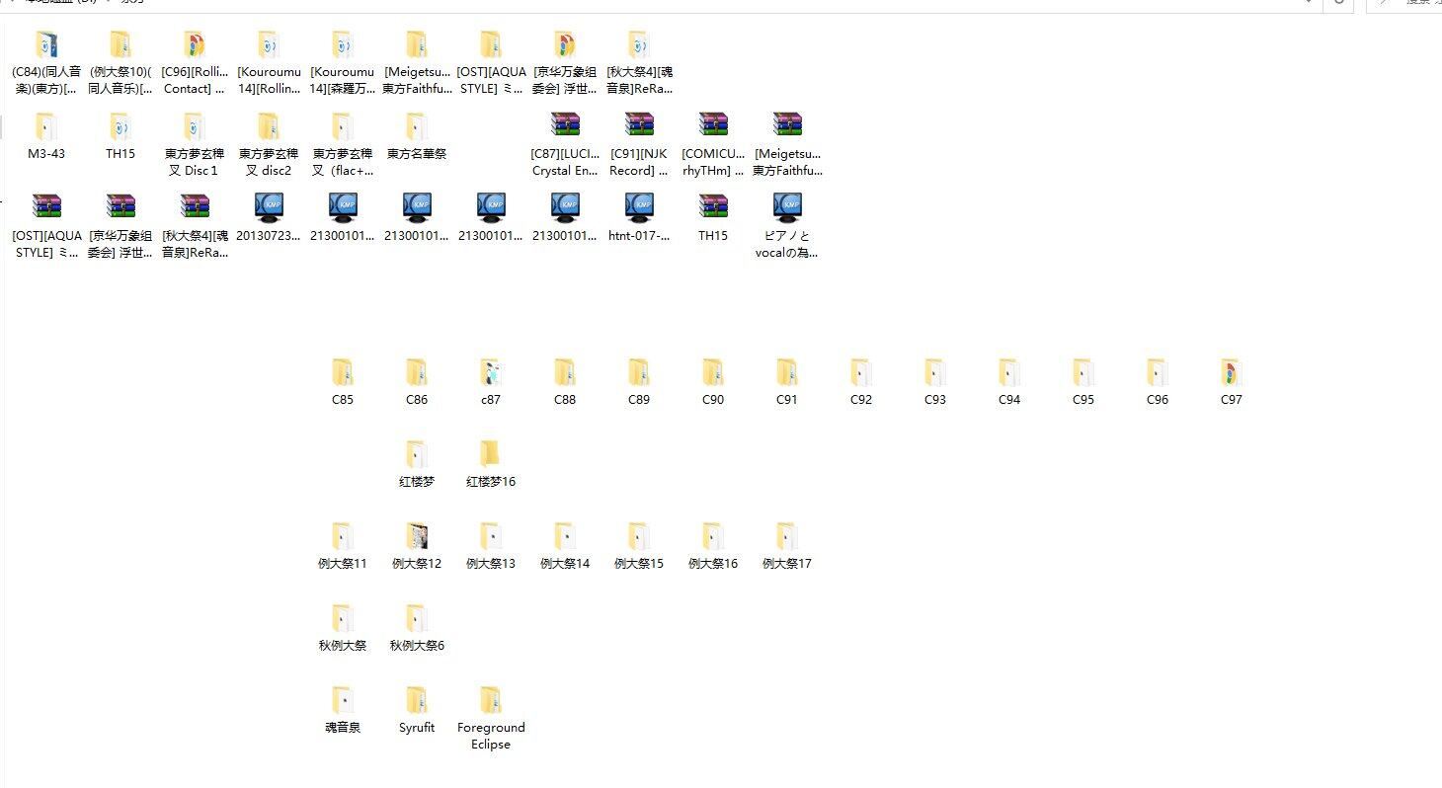Open the M3-43 folder

pos(46,136)
